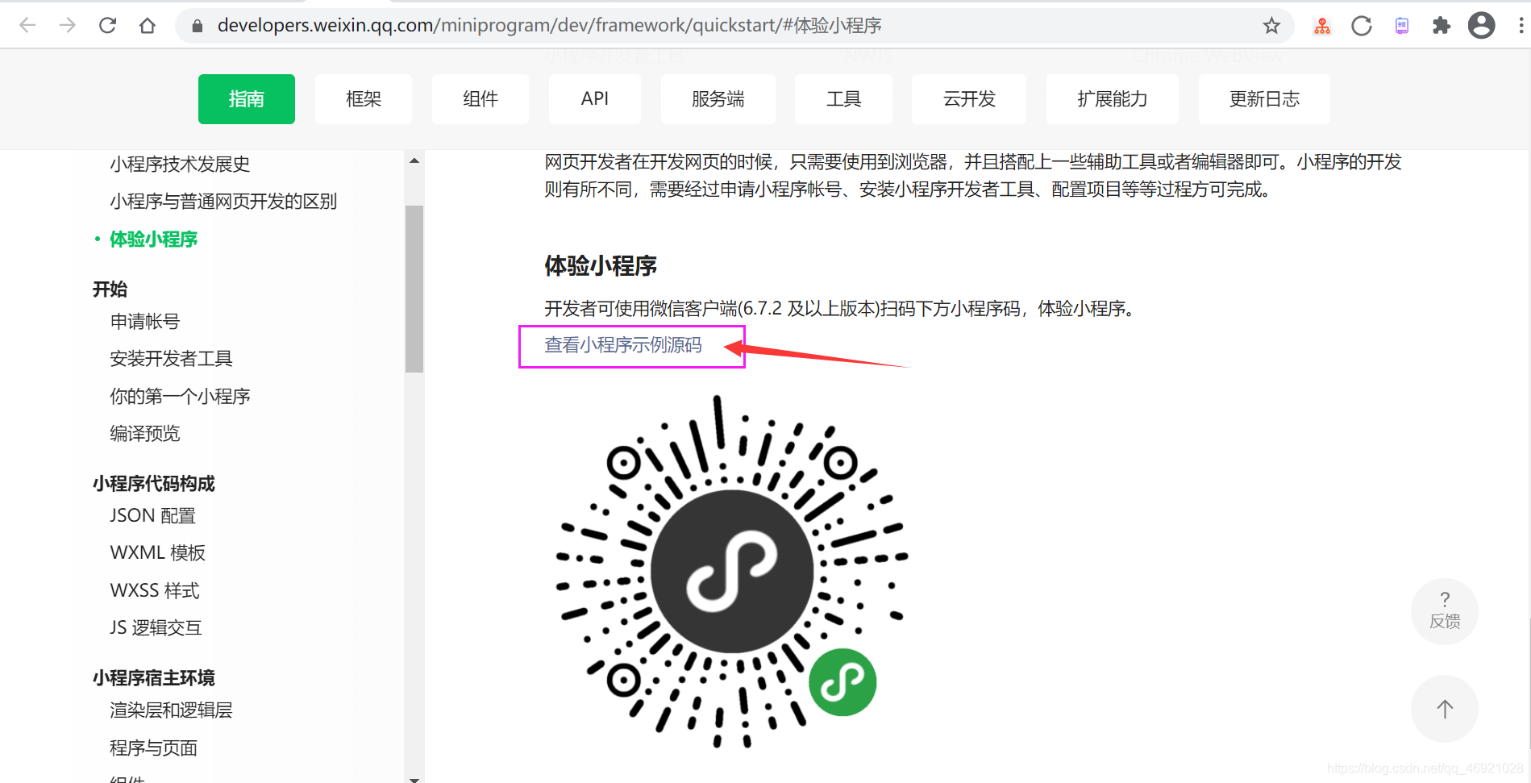This screenshot has width=1531, height=783.
Task: Open the 更新日志 tab
Action: tap(1264, 99)
